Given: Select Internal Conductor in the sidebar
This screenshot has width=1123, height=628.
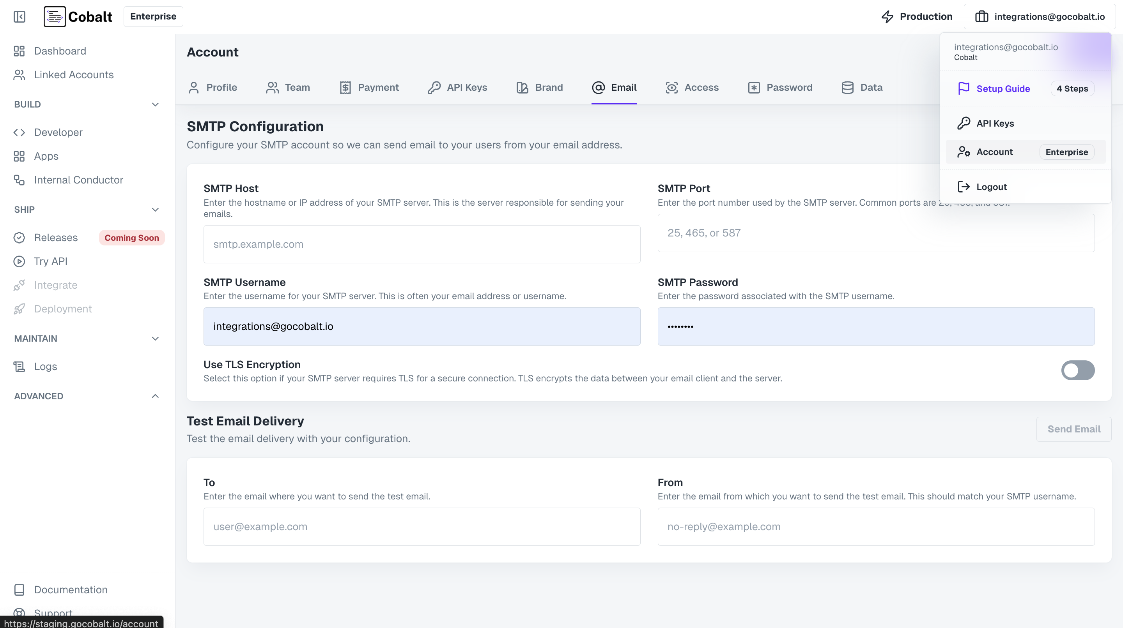Looking at the screenshot, I should click(x=78, y=180).
